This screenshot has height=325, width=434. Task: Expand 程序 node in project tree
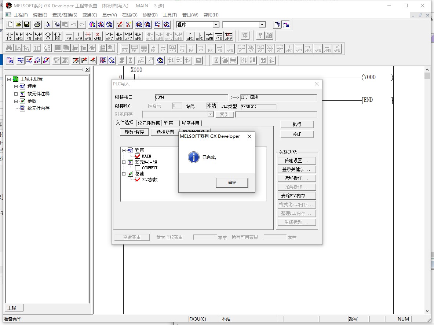[x=16, y=86]
